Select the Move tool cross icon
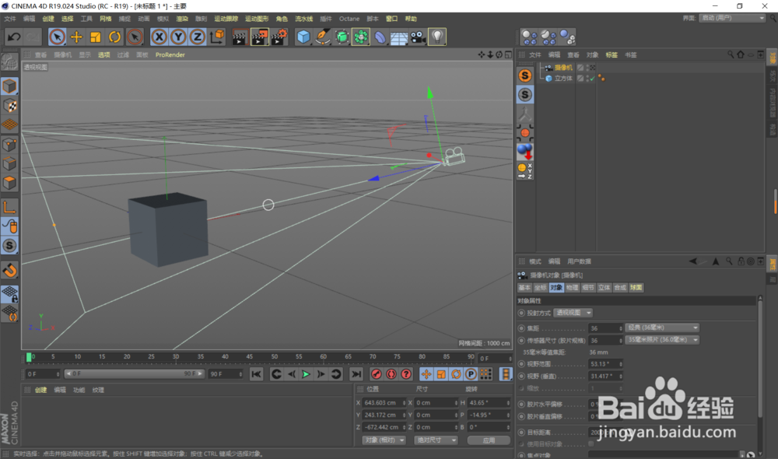The image size is (778, 459). point(76,37)
